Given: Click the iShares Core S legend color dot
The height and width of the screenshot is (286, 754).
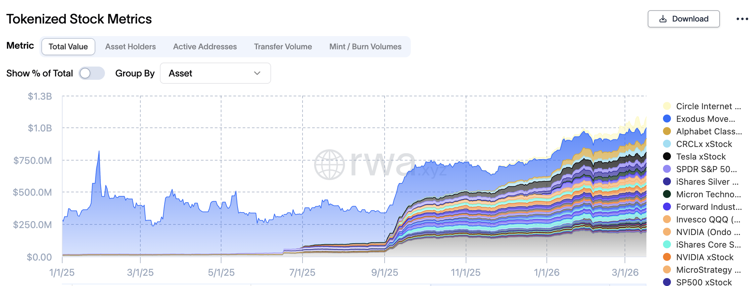Looking at the screenshot, I should tap(667, 245).
